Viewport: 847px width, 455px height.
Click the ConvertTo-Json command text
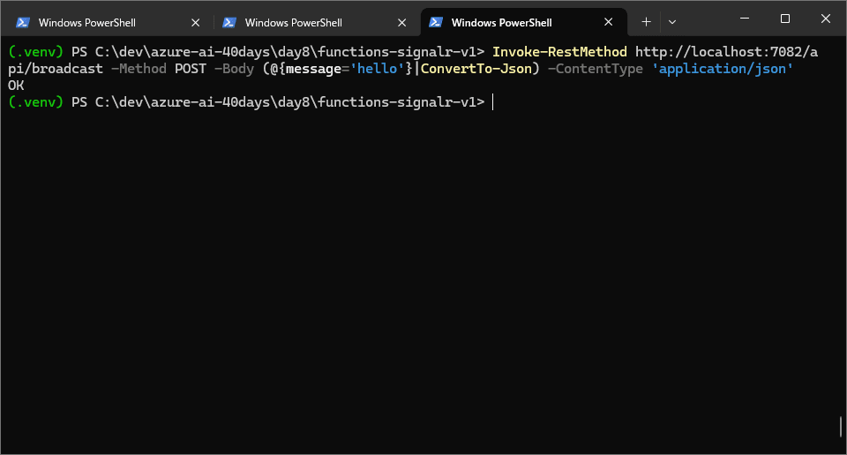click(476, 69)
